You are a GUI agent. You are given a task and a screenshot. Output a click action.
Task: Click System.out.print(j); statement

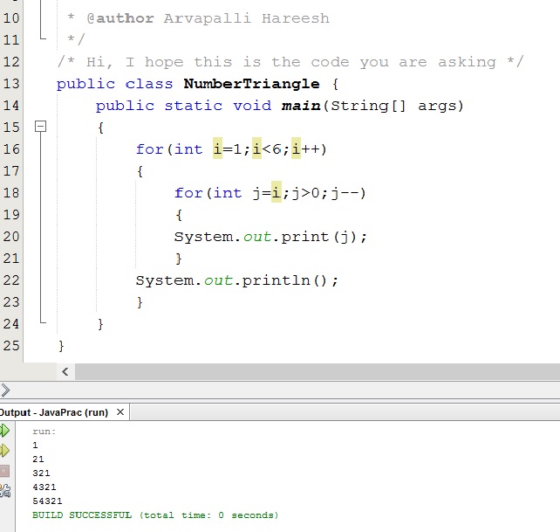point(270,237)
